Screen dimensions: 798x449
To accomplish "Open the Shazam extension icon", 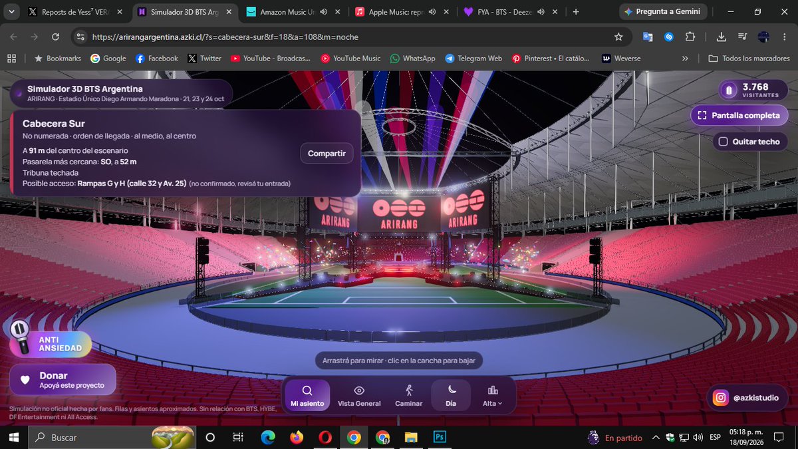I will (669, 37).
